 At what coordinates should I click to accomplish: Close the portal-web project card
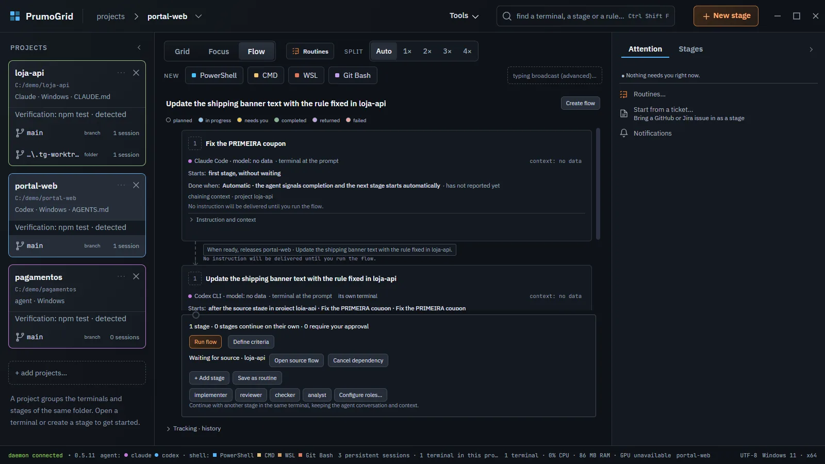[x=136, y=185]
